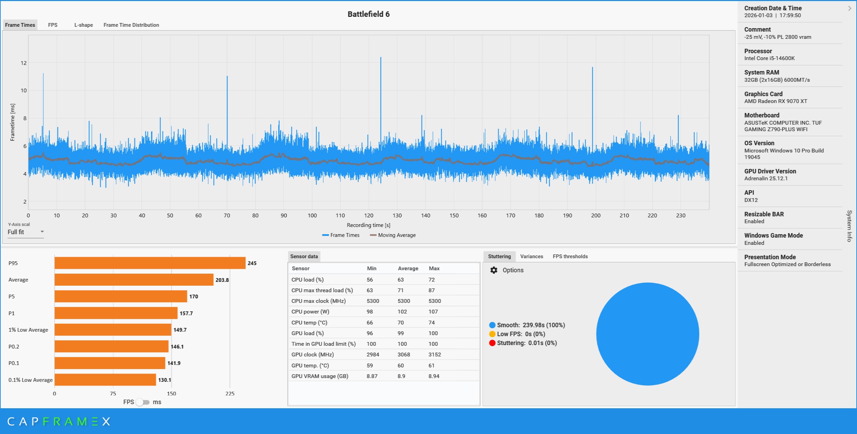Viewport: 857px width, 434px height.
Task: Open the L-shape tab
Action: (x=84, y=25)
